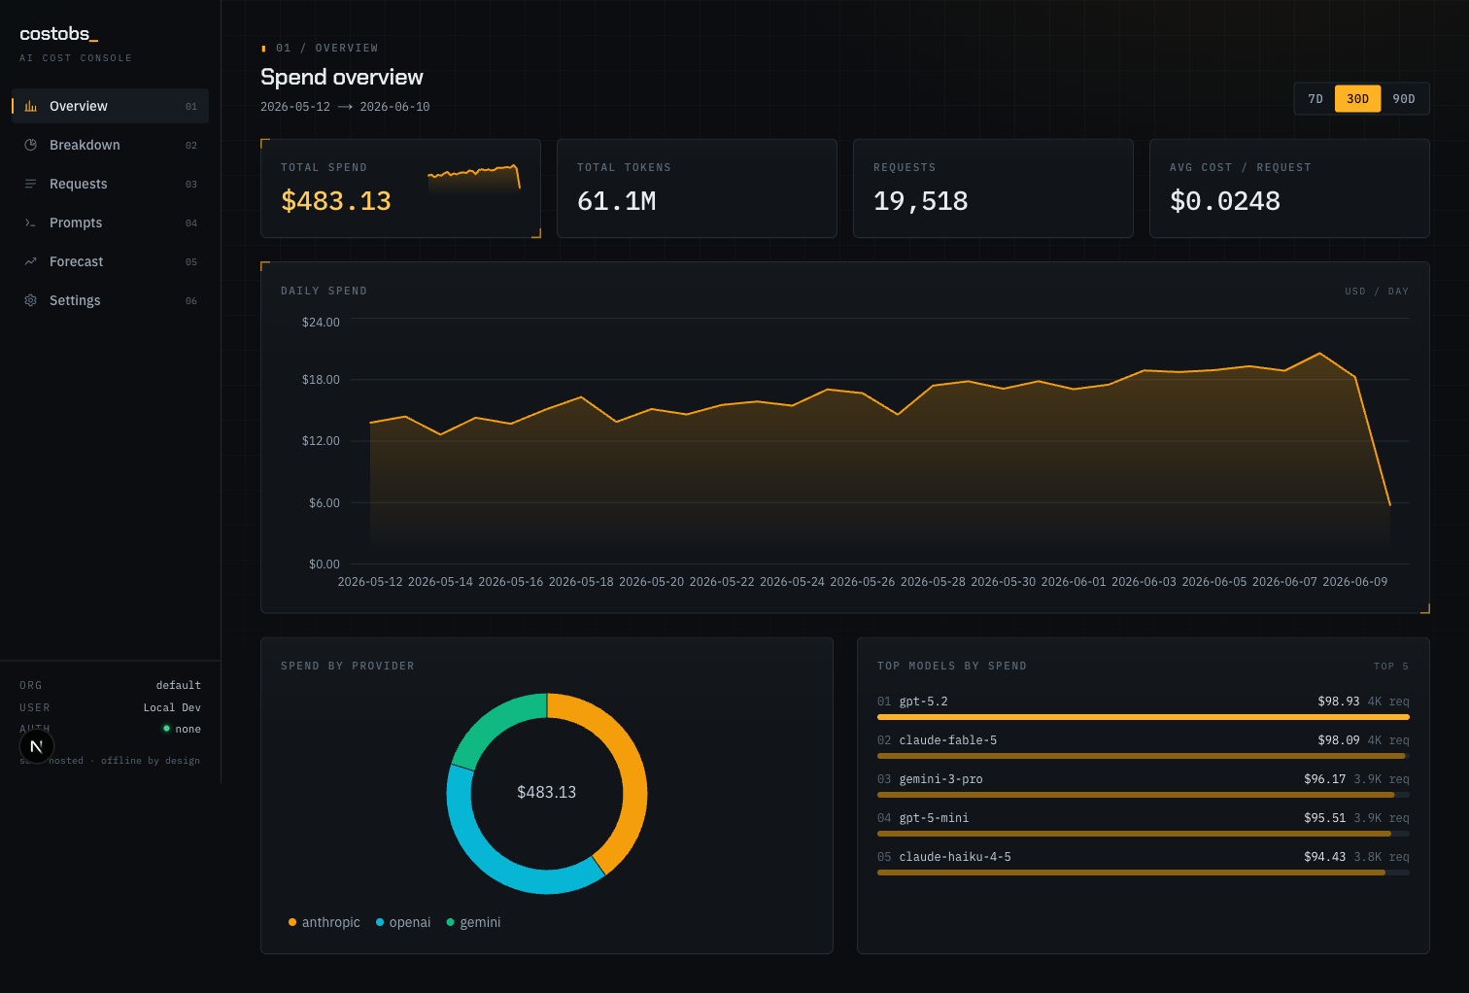Click the org value 'default'
Screen dimensions: 1469x993
[x=179, y=686]
